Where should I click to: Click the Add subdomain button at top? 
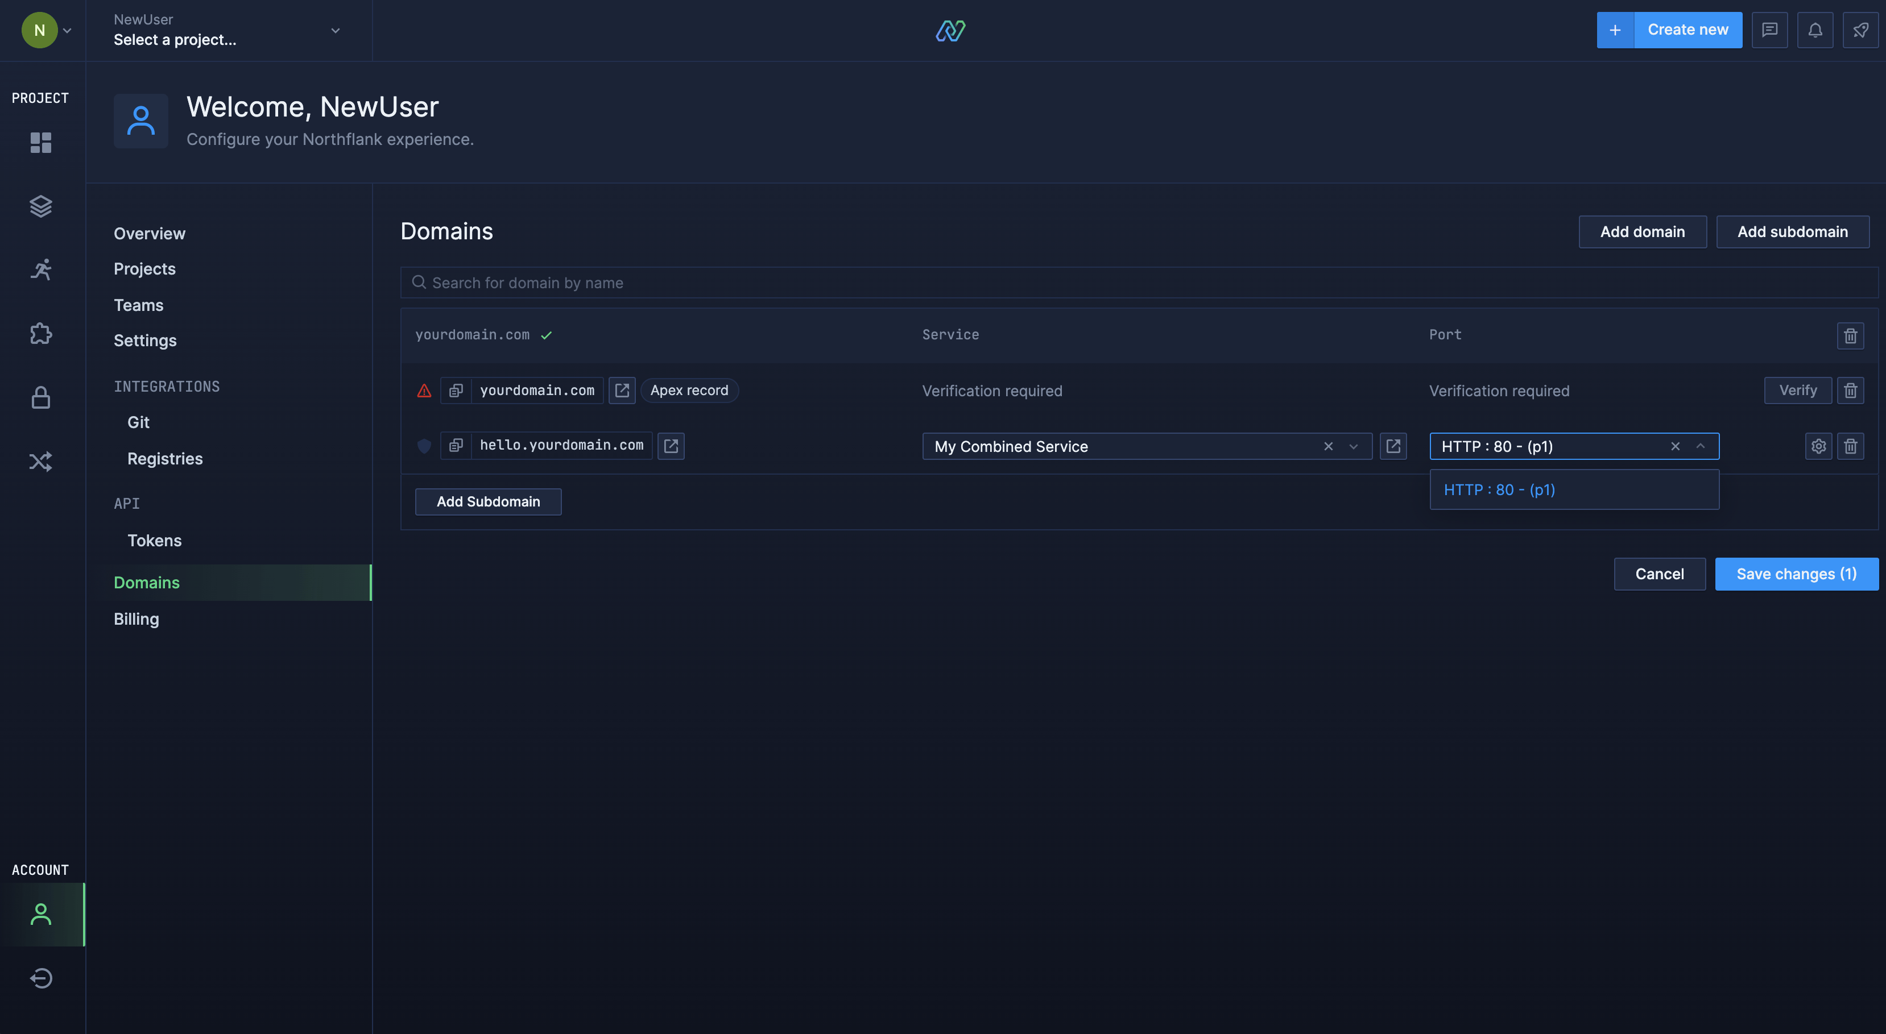pos(1792,232)
